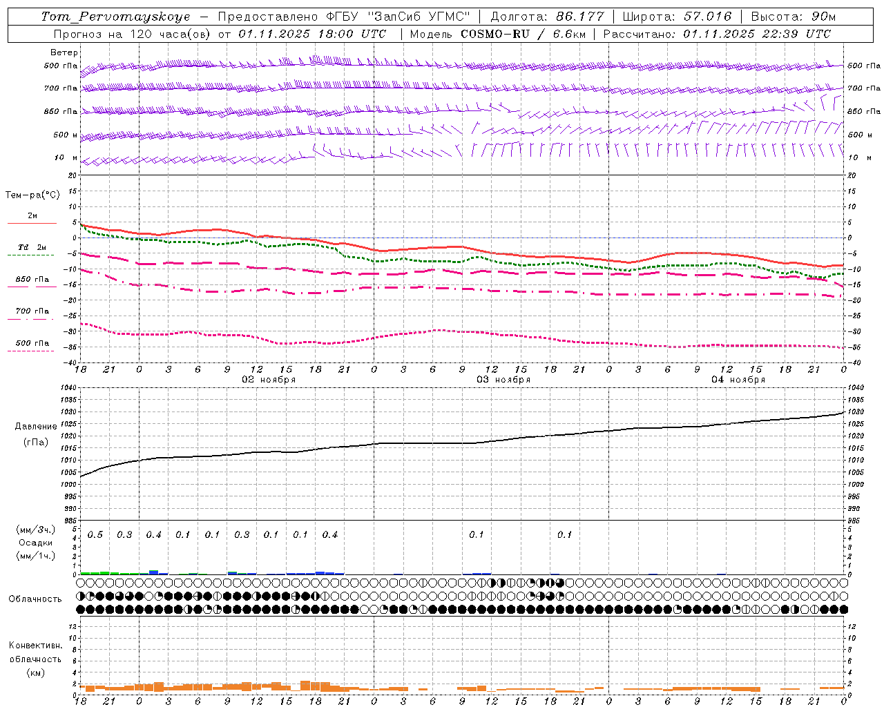Click the Тем-ра(°C) temperature label
Image resolution: width=884 pixels, height=707 pixels.
[32, 195]
